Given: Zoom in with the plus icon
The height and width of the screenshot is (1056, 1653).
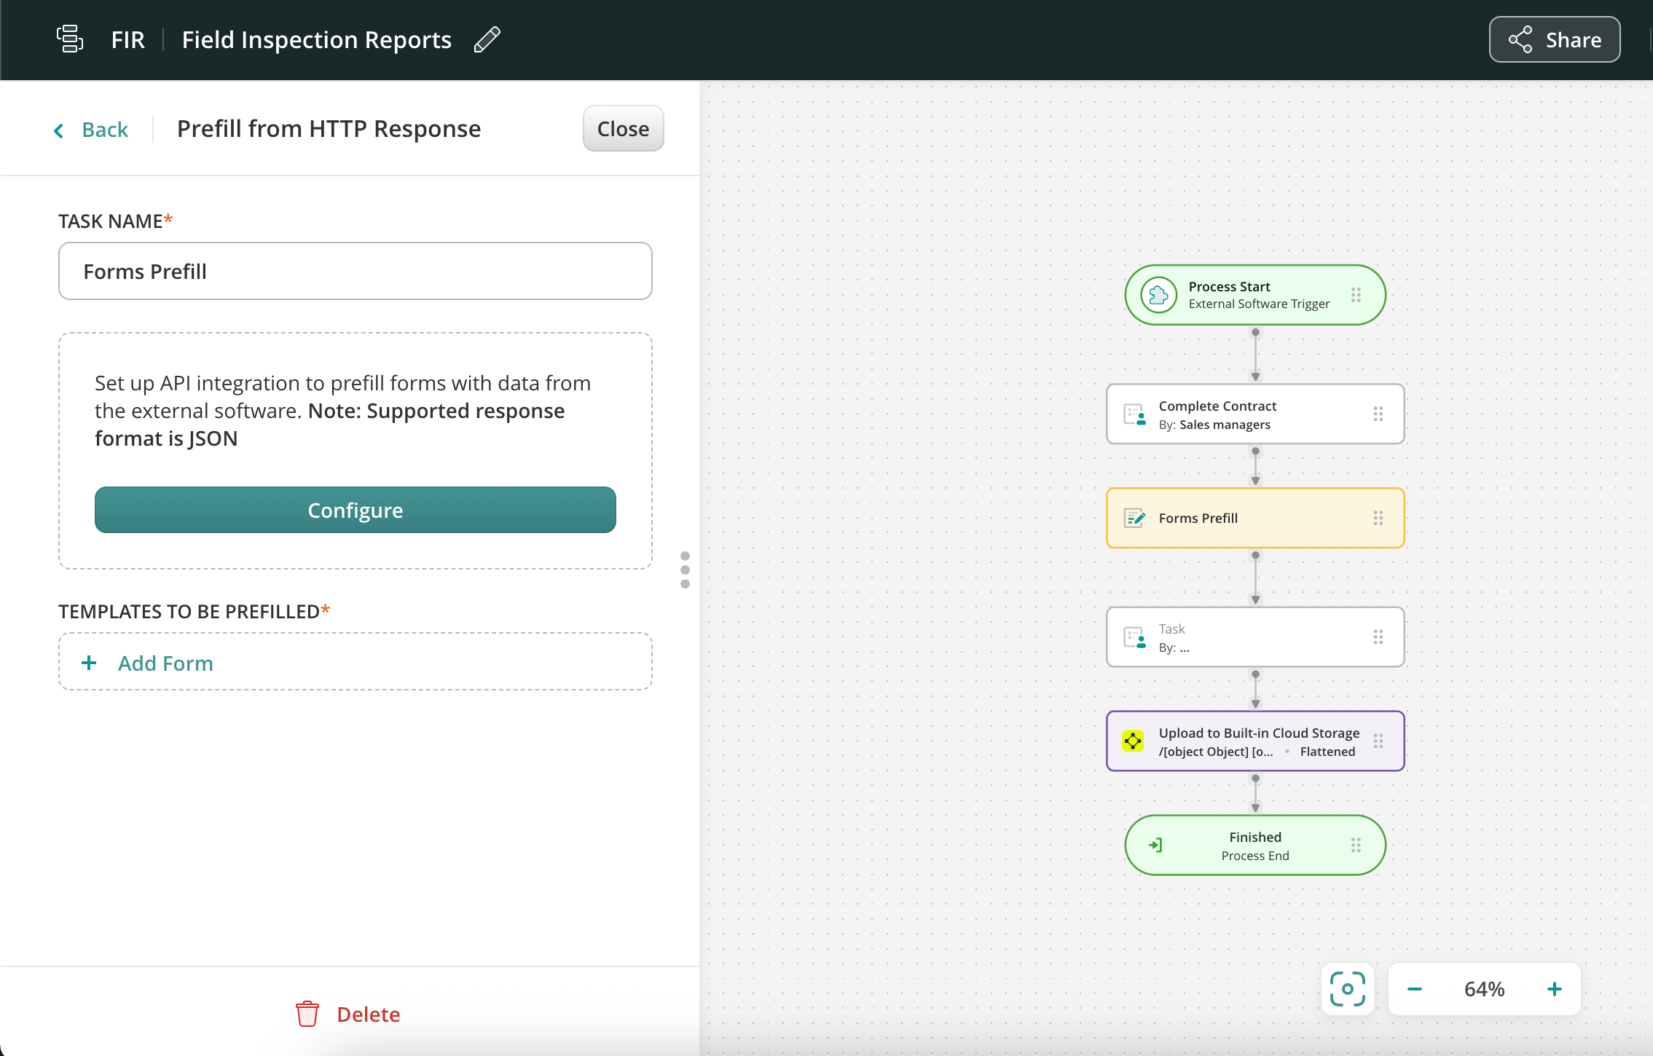Looking at the screenshot, I should tap(1555, 989).
